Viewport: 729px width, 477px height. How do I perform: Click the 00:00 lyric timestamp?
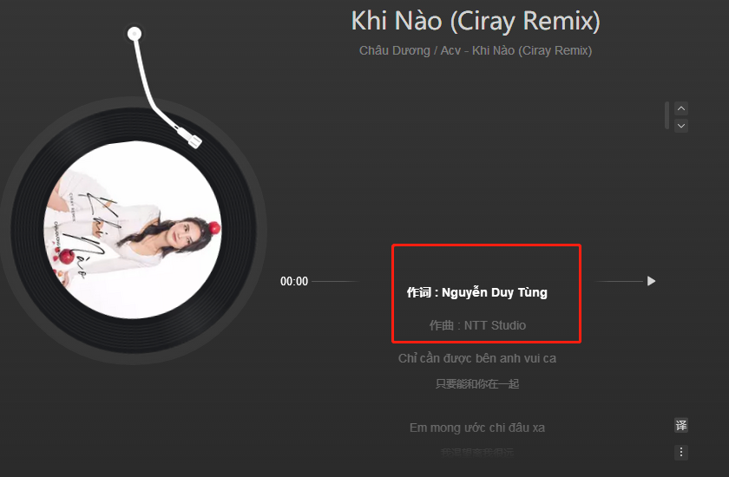tap(294, 282)
